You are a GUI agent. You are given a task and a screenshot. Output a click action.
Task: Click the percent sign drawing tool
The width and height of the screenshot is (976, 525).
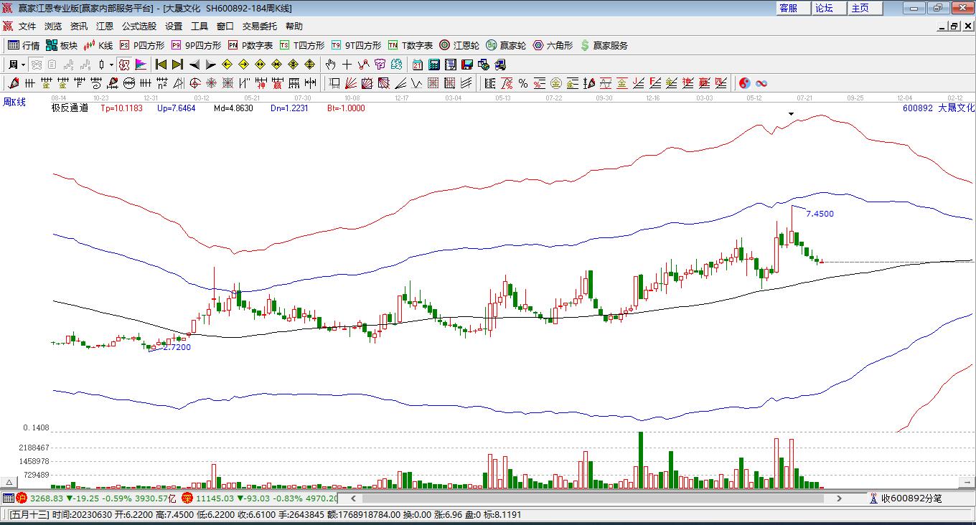coord(523,83)
